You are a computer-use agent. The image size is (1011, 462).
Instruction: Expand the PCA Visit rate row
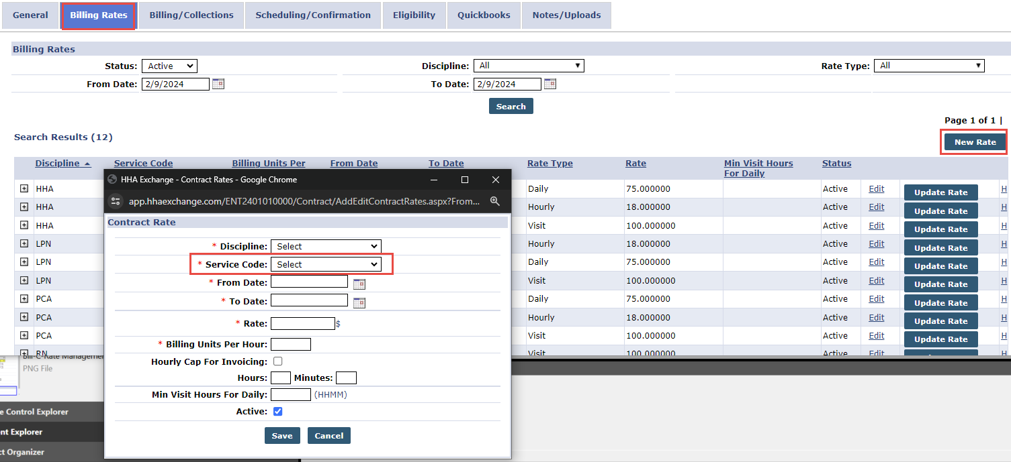pyautogui.click(x=24, y=335)
